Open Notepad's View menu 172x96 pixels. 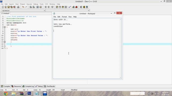click(70, 17)
